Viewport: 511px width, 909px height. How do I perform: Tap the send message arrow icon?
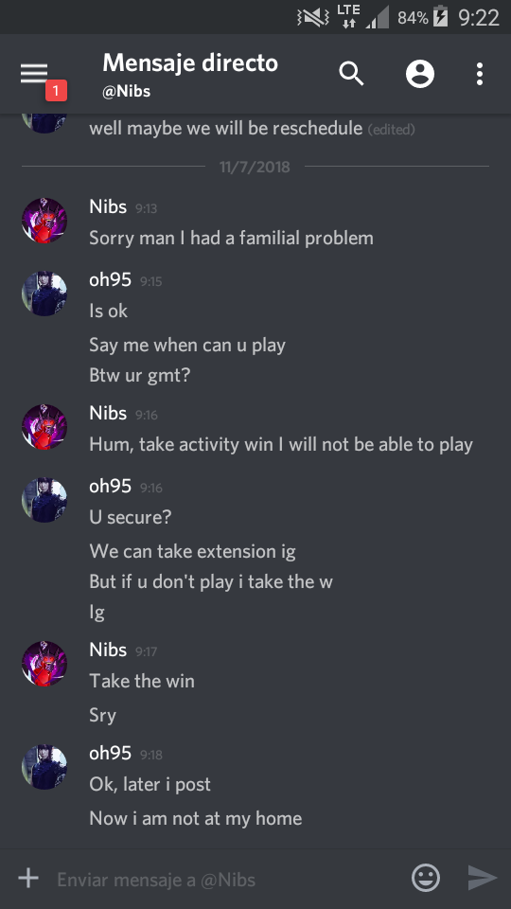(x=483, y=879)
